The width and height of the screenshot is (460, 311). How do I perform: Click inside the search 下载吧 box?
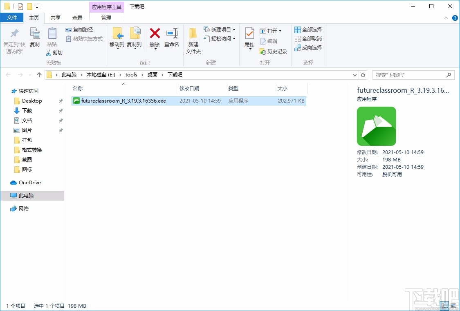(409, 75)
